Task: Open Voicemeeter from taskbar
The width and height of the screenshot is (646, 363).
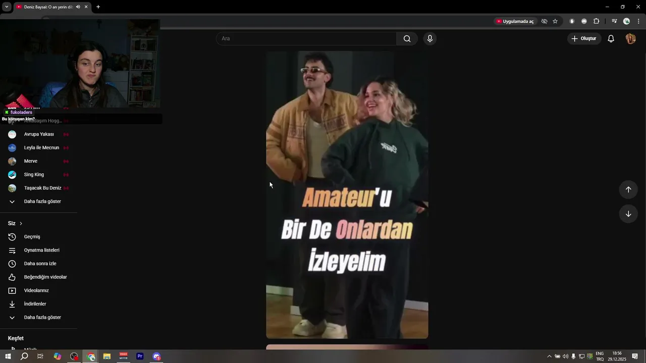Action: tap(124, 356)
